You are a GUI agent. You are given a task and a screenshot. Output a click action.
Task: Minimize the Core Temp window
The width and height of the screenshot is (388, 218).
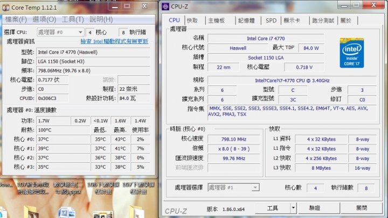point(115,6)
